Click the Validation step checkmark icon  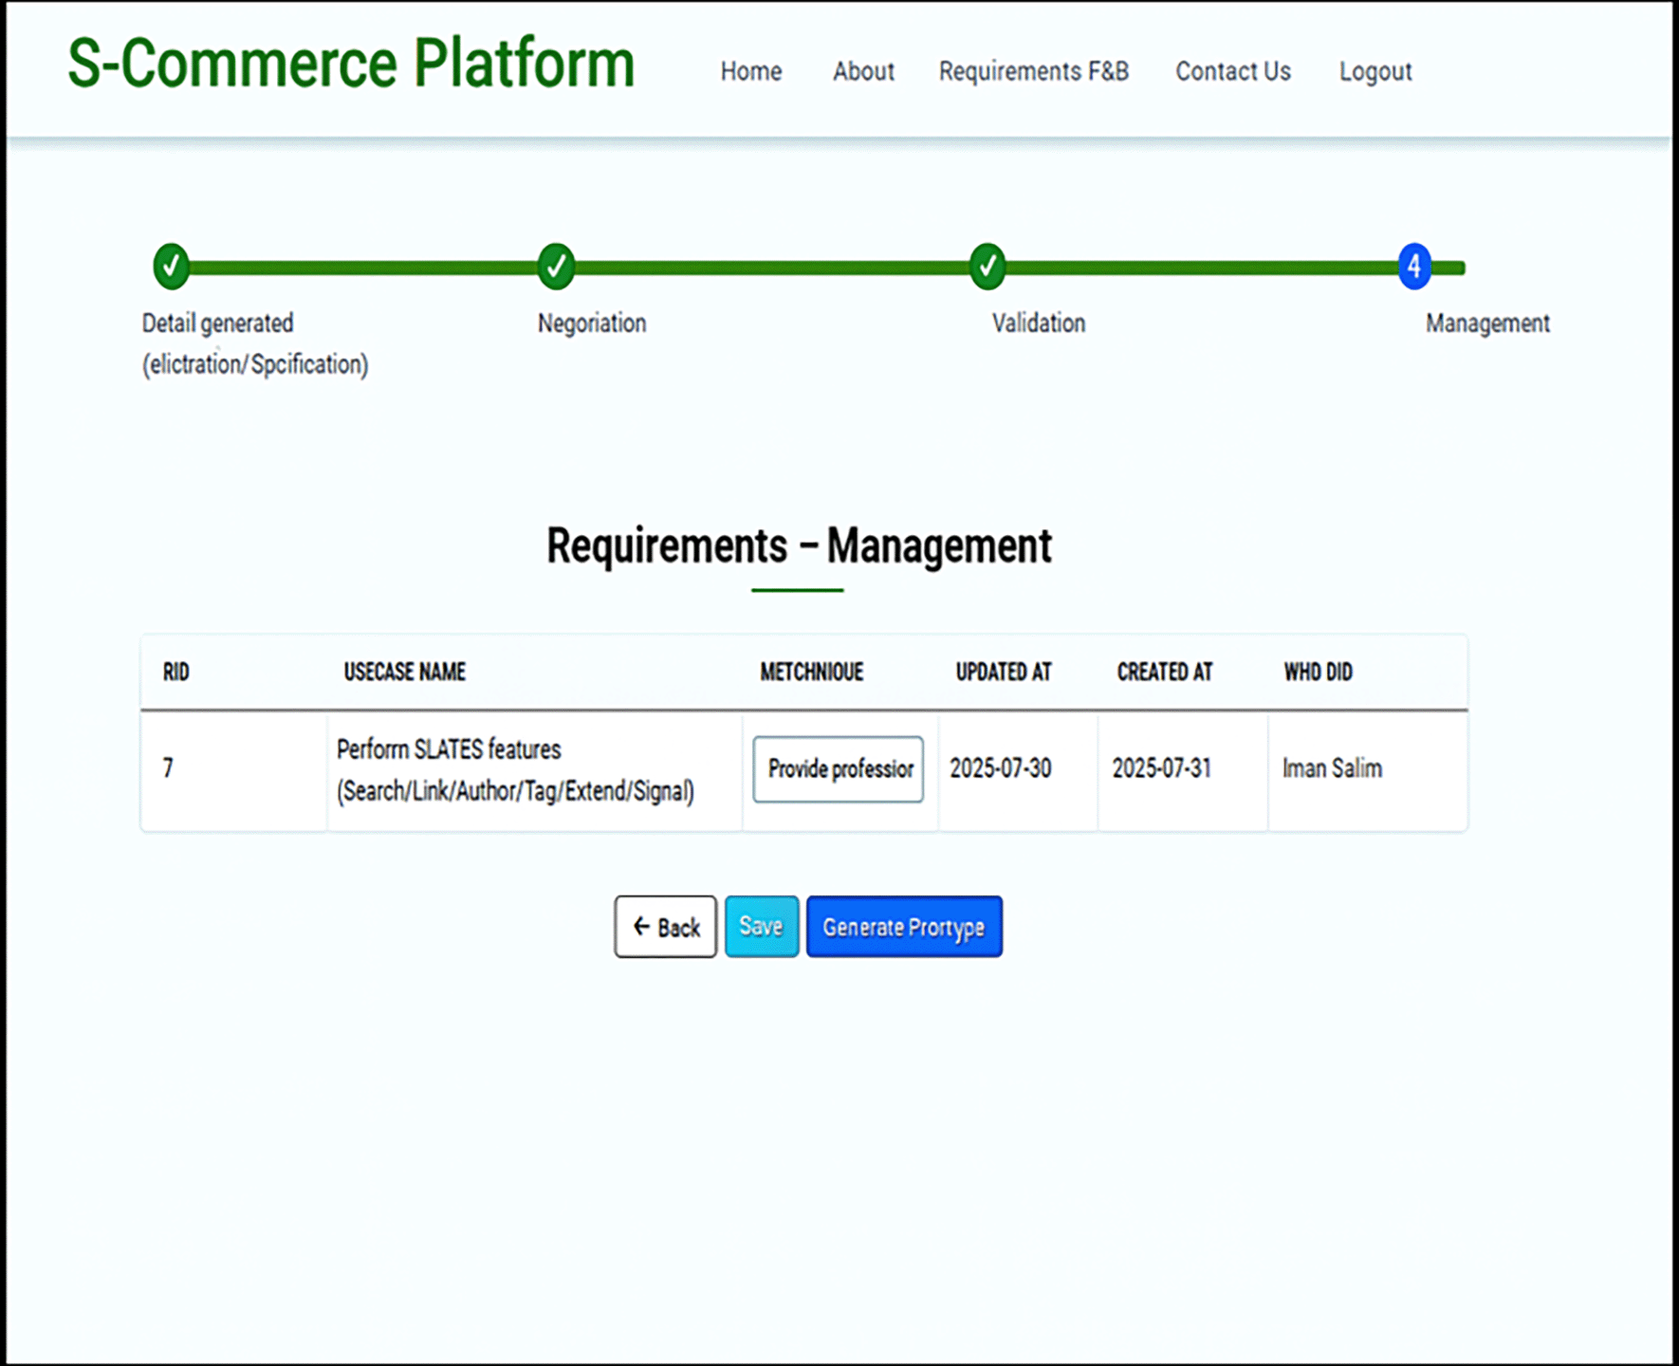point(987,267)
